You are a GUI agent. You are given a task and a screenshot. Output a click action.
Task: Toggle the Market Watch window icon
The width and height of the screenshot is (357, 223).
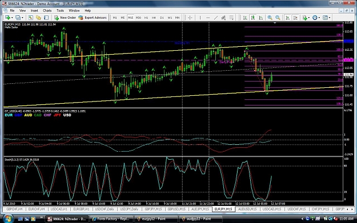coord(30,18)
